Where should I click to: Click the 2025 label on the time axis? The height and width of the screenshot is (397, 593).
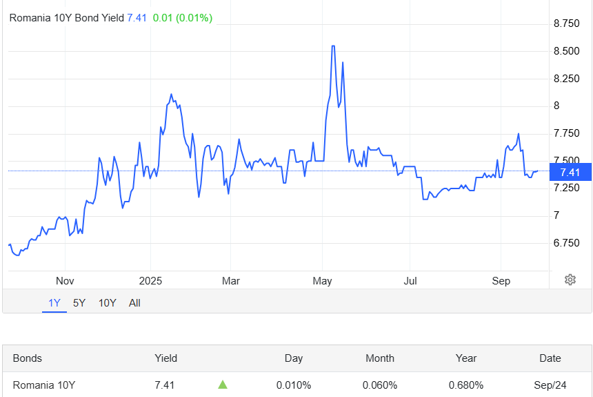pos(150,281)
